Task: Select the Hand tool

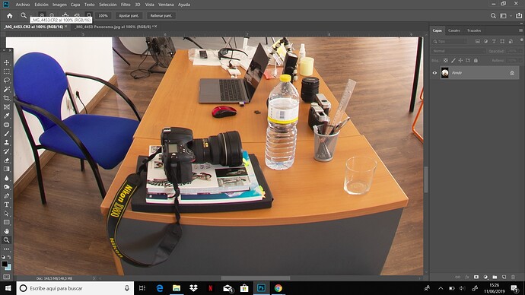Action: [x=6, y=231]
